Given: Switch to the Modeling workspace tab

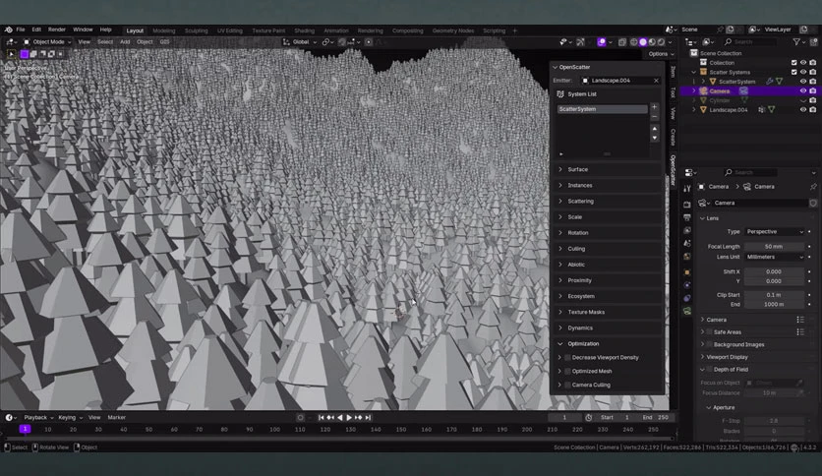Looking at the screenshot, I should pos(163,30).
